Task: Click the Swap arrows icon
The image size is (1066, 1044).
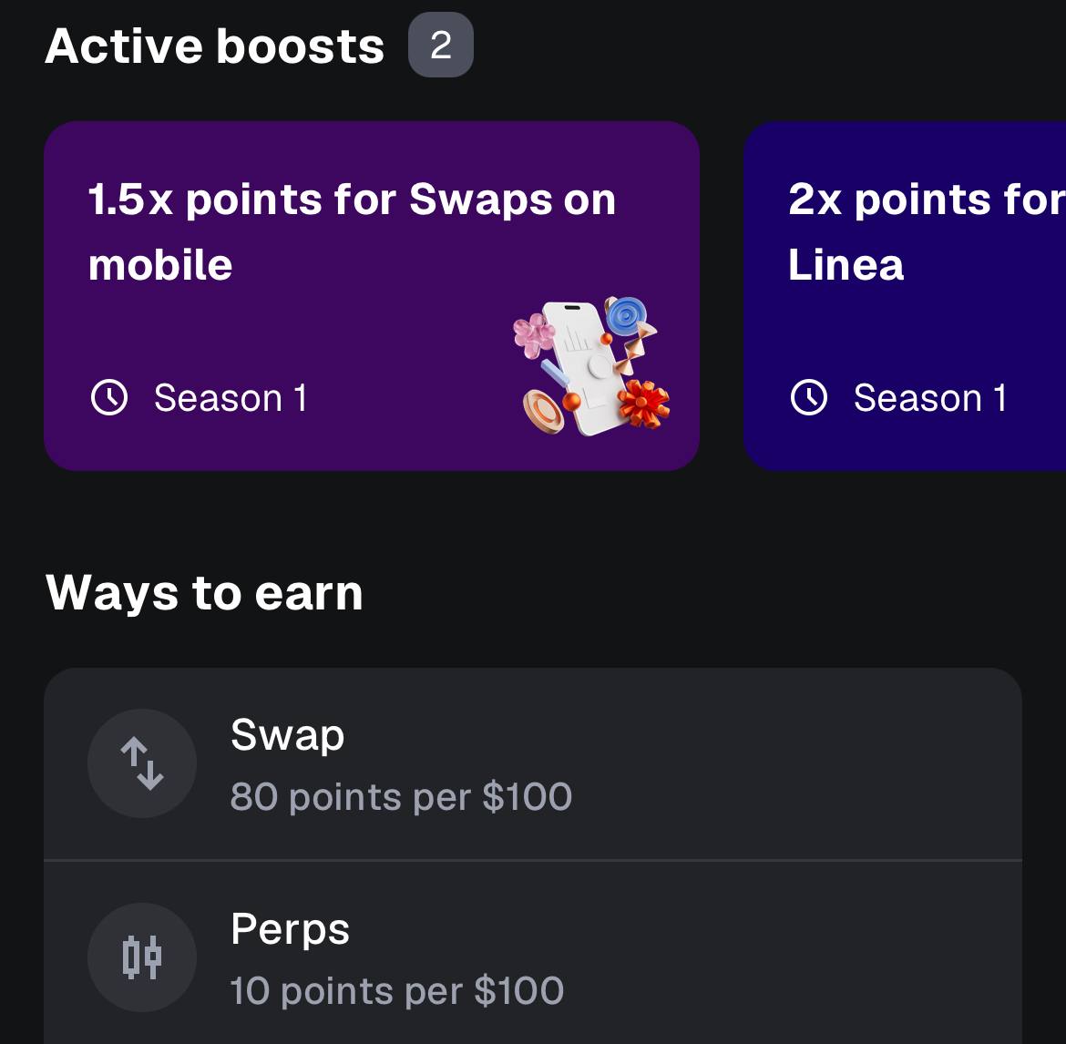Action: (x=142, y=763)
